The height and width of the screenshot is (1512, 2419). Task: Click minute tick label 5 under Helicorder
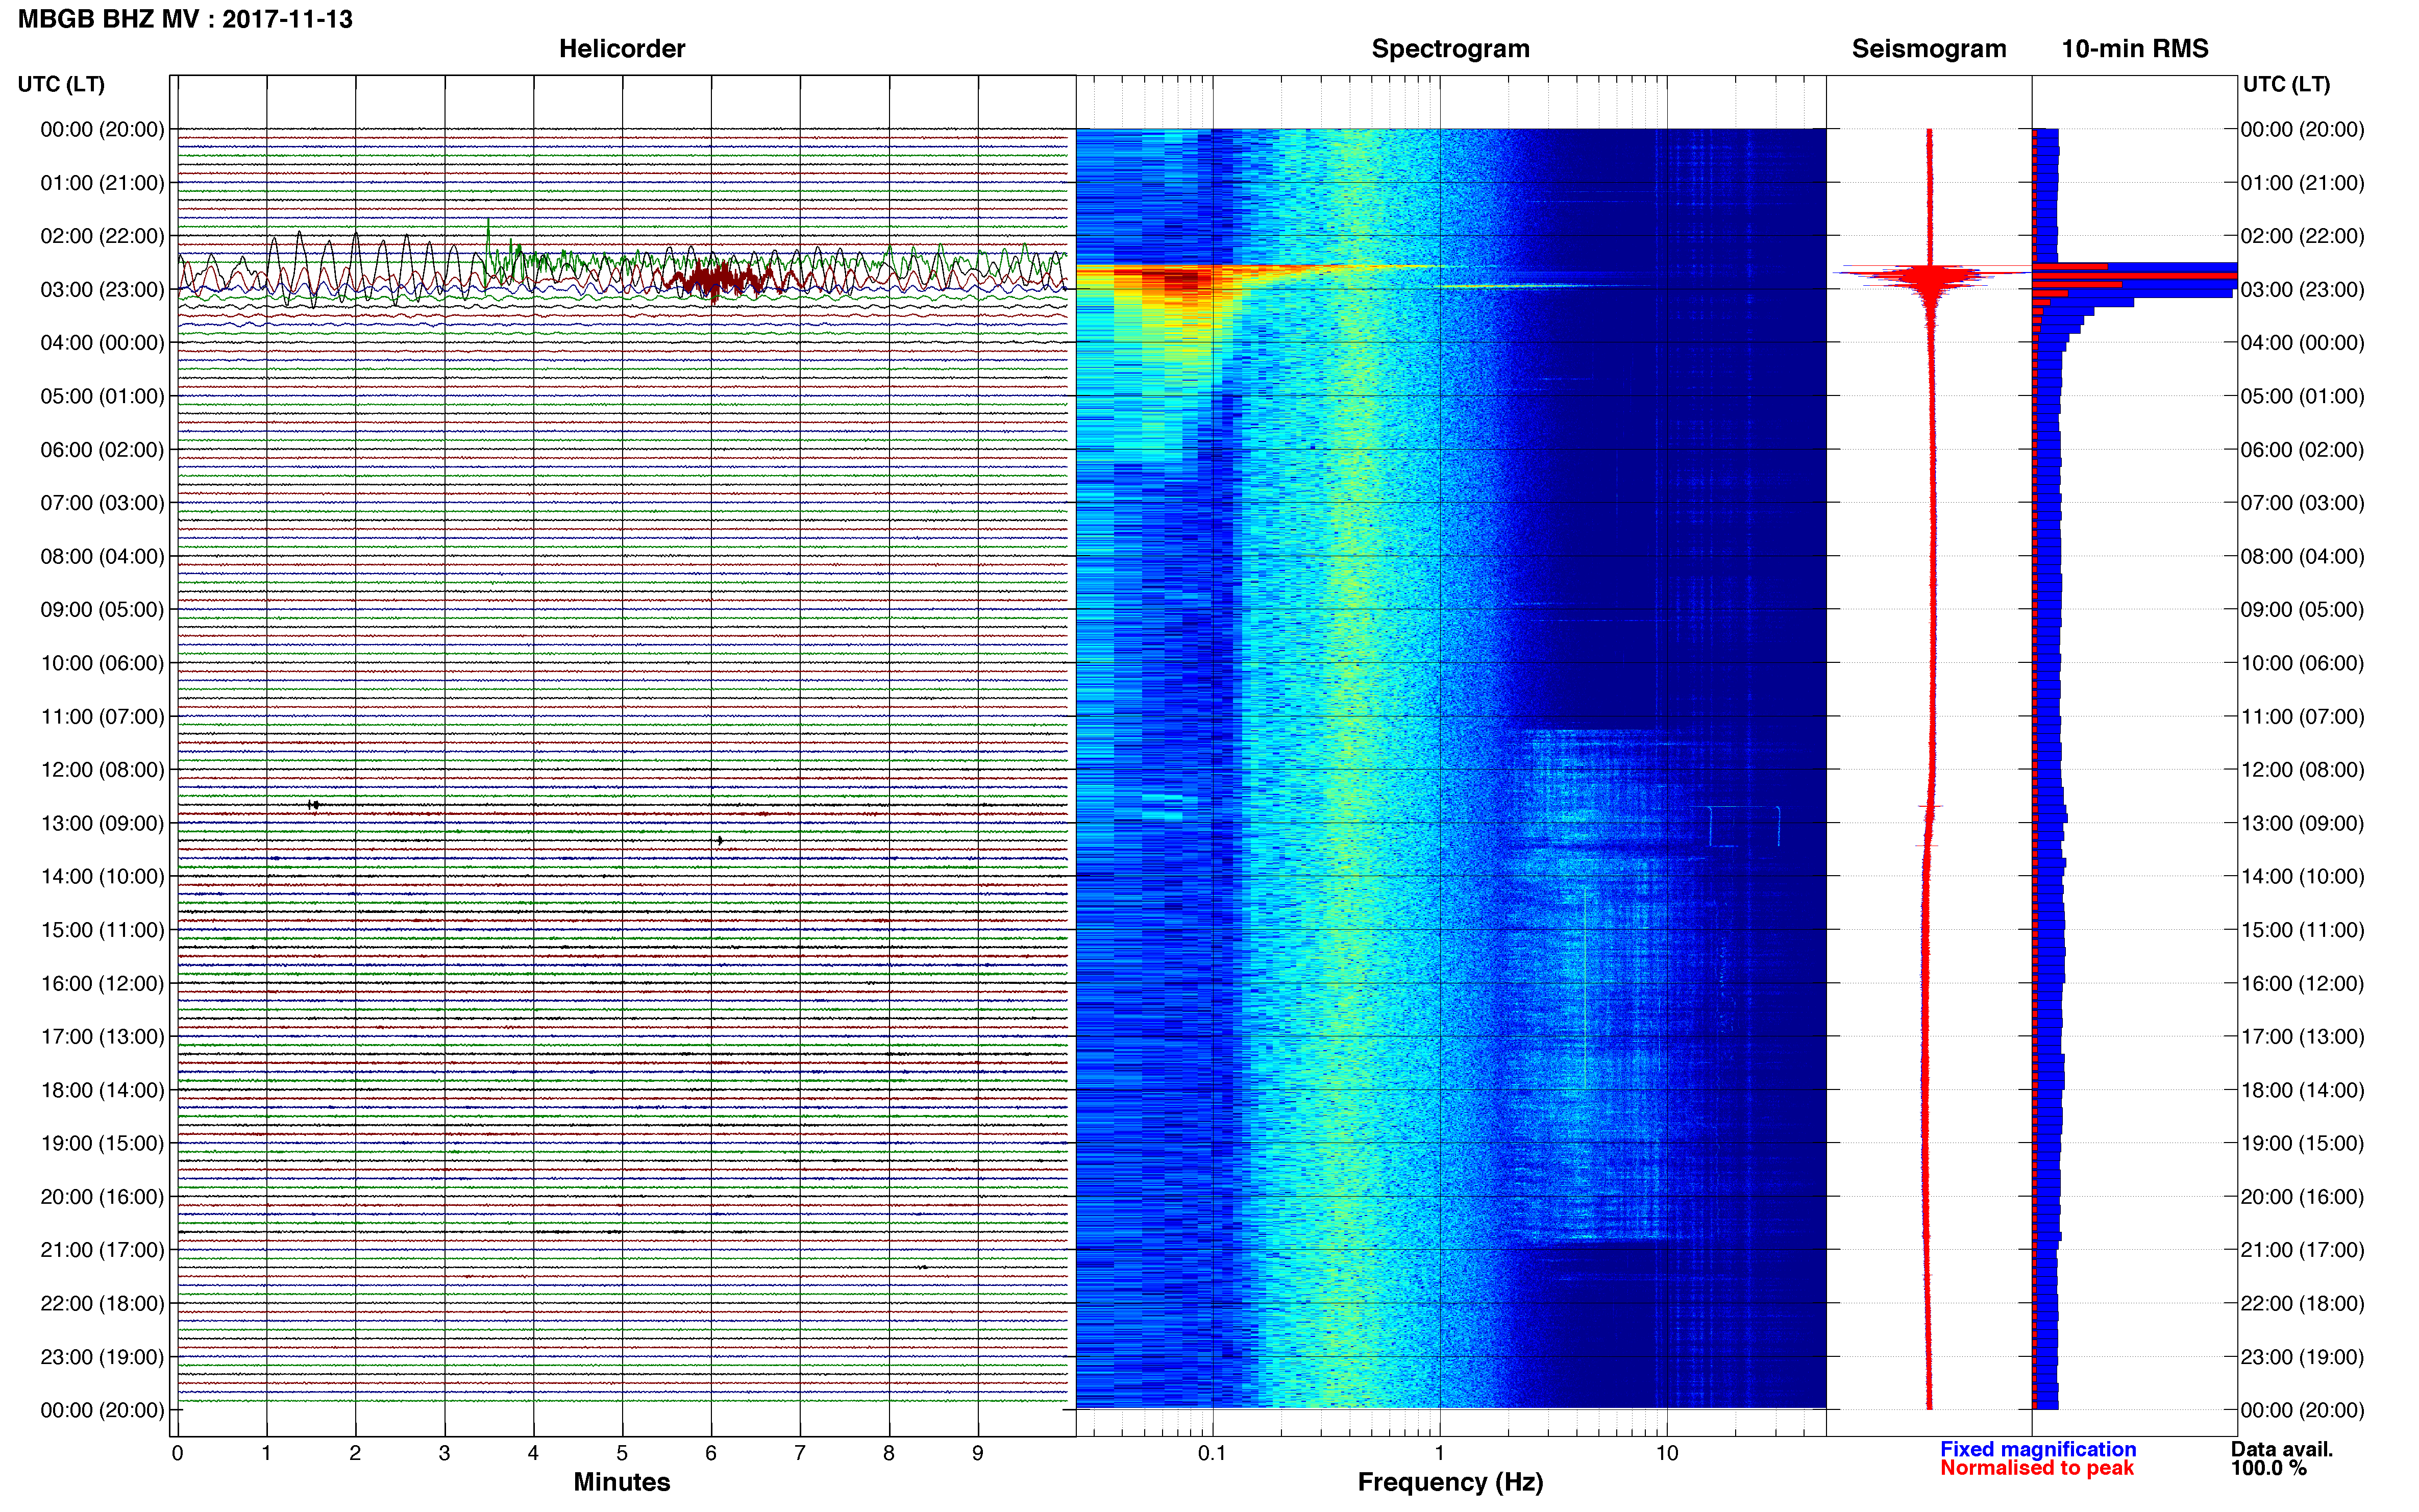click(x=622, y=1453)
